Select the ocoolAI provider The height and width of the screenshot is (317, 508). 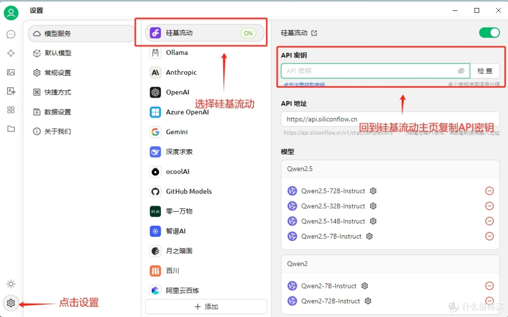(x=205, y=172)
